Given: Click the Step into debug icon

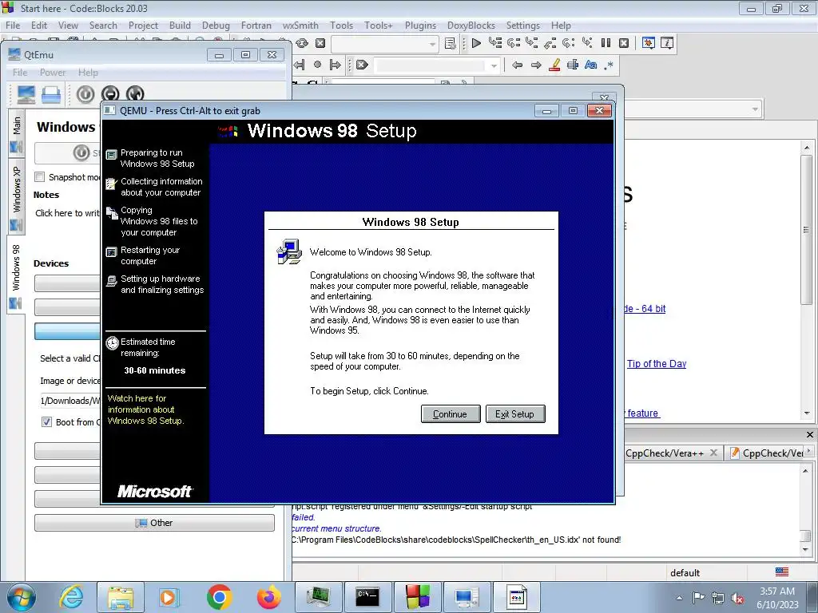Looking at the screenshot, I should pos(531,43).
